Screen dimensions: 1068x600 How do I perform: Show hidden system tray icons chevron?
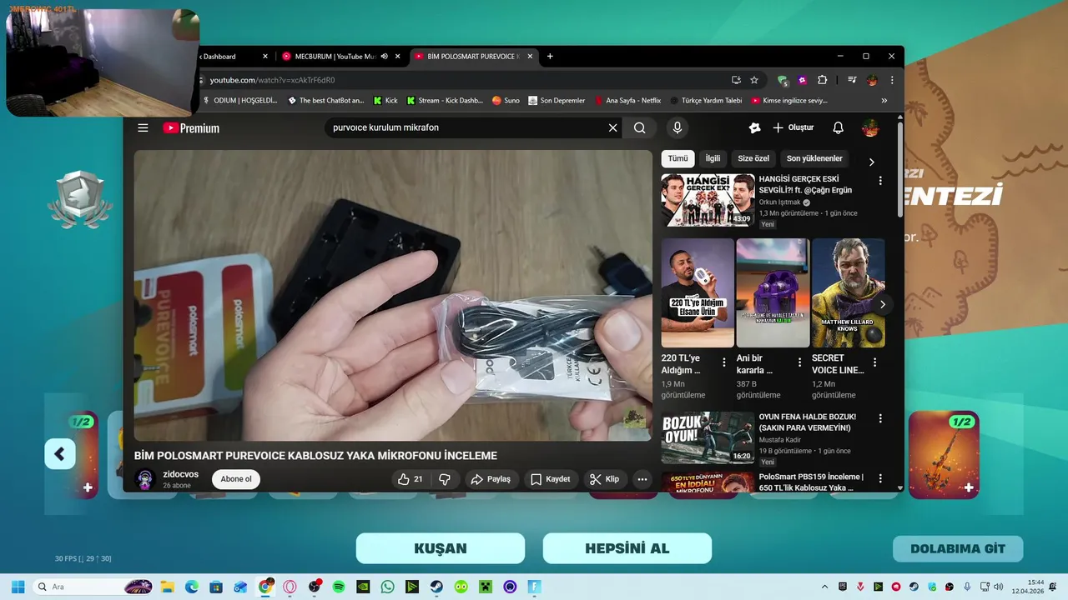[x=825, y=587]
